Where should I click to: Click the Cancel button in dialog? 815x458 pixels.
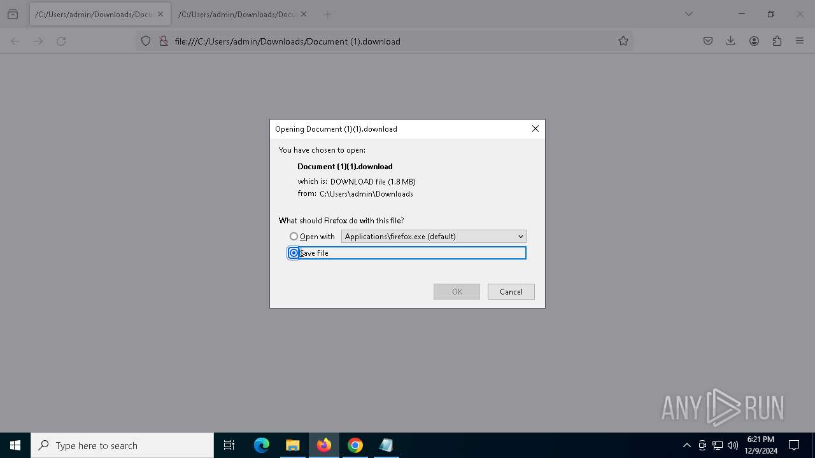(511, 292)
